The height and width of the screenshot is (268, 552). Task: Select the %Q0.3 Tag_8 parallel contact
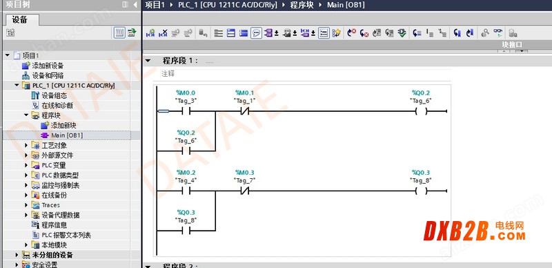click(x=186, y=231)
